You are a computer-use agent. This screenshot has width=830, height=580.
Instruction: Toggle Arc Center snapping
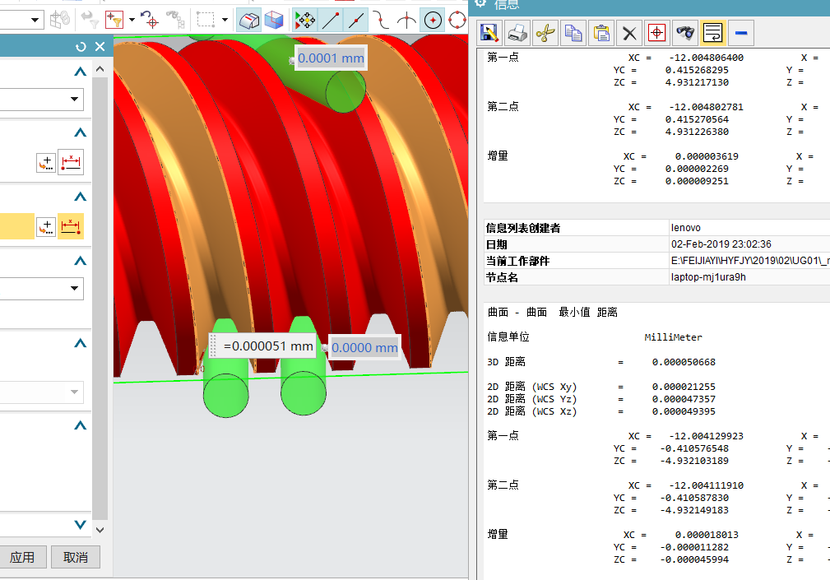point(433,20)
